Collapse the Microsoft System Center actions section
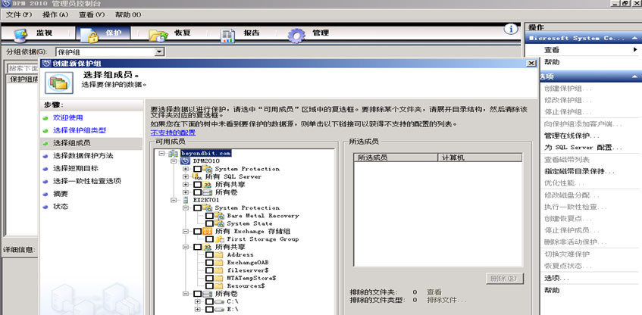Screen dimensions: 642x315 coord(634,38)
